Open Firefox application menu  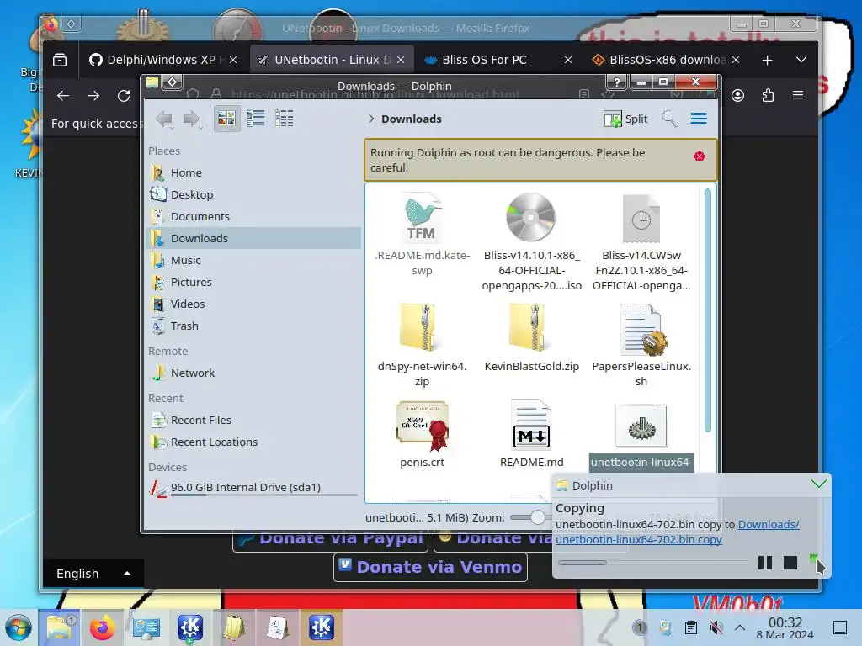point(798,96)
